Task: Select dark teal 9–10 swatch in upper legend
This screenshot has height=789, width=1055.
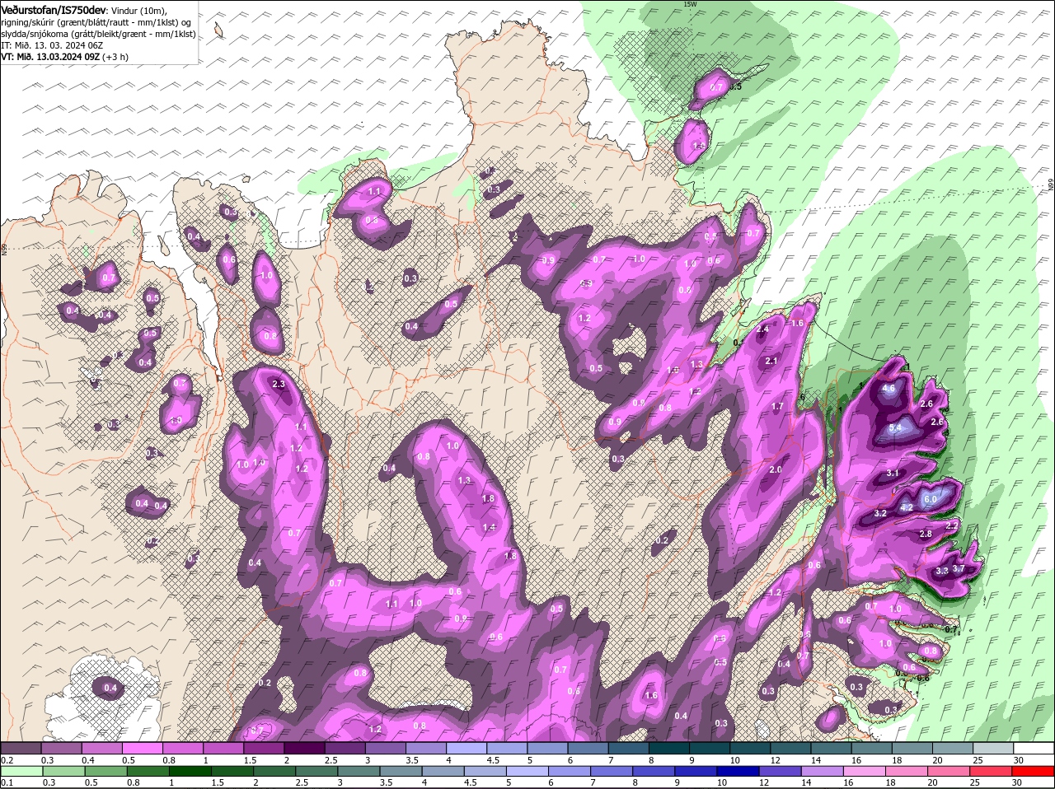Action: pyautogui.click(x=710, y=748)
